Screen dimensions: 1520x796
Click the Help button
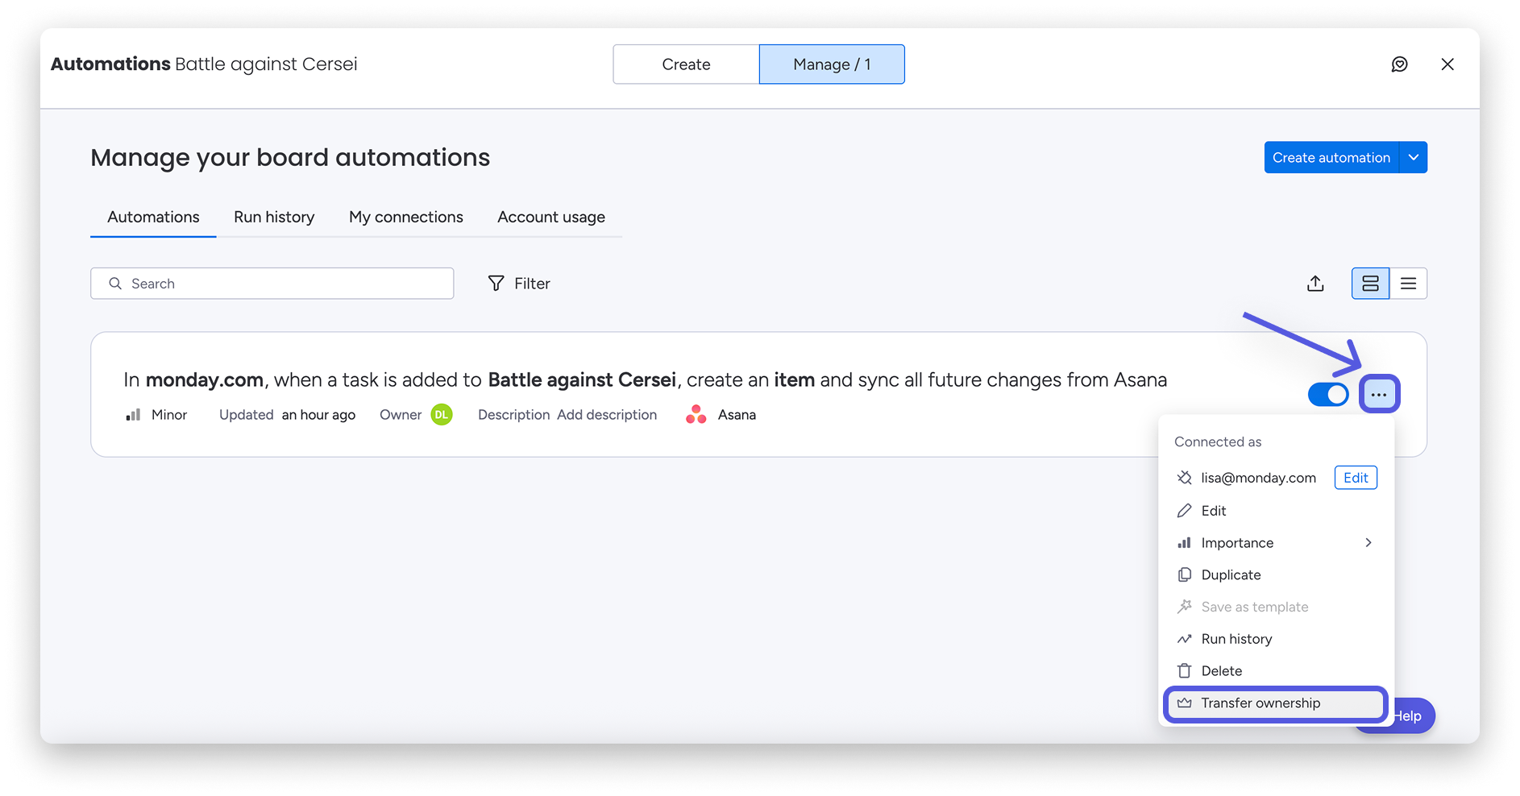[1409, 716]
